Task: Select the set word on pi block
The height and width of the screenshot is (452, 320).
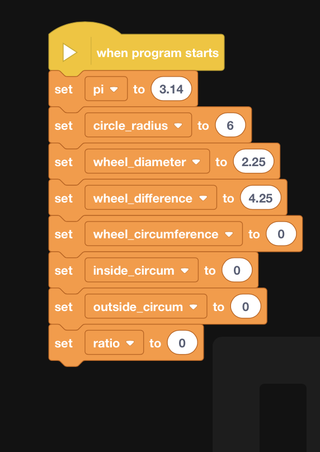Action: (x=63, y=89)
